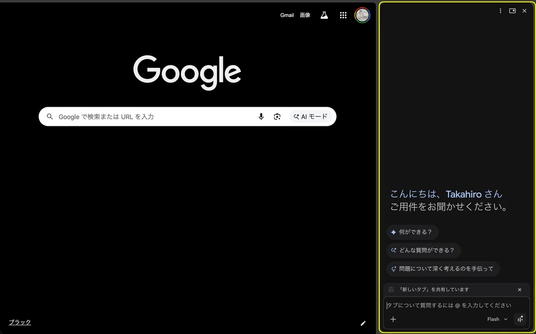Click Chrome icon beside shared tab text
536x334 pixels.
[x=391, y=290]
